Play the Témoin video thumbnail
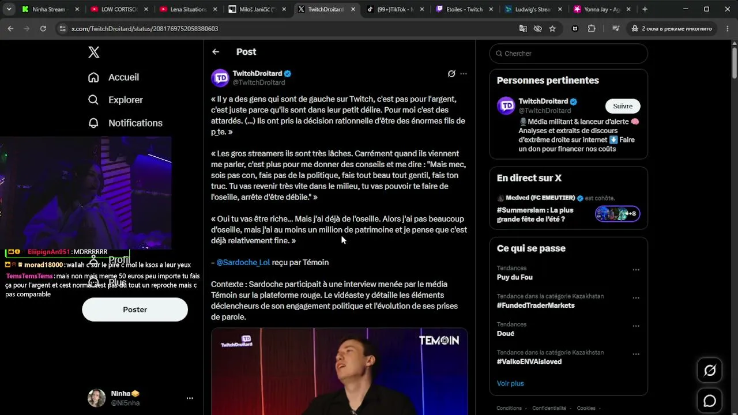738x415 pixels. [x=339, y=371]
